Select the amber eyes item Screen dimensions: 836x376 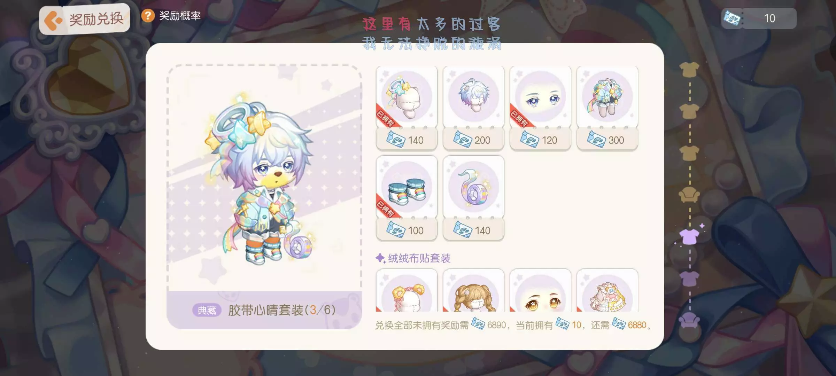pyautogui.click(x=540, y=290)
